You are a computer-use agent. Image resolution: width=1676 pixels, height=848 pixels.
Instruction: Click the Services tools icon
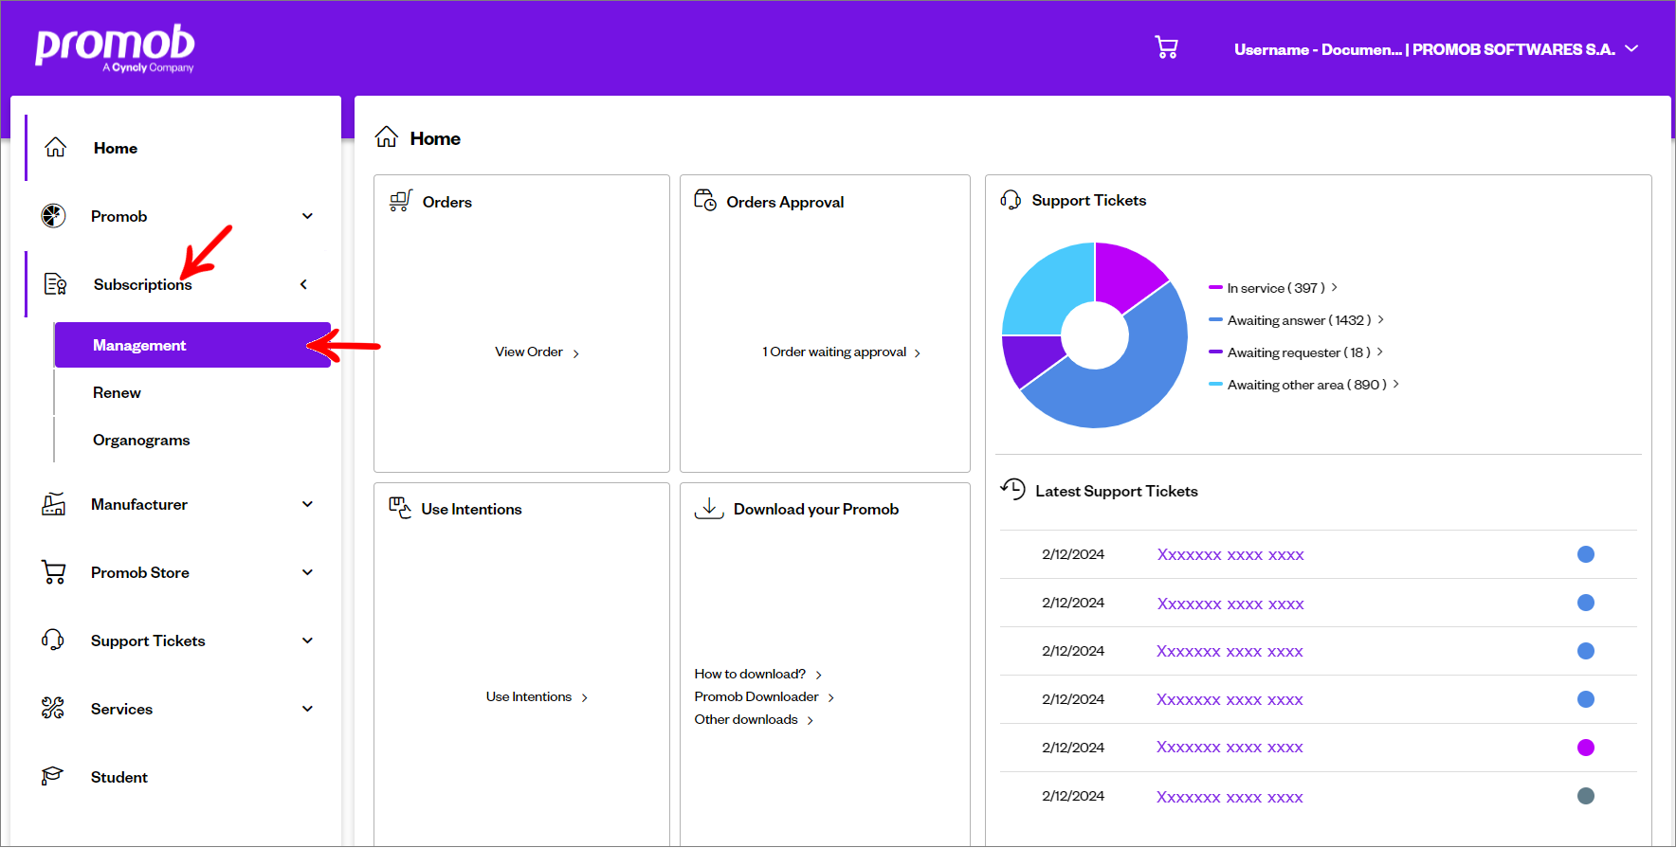tap(53, 709)
